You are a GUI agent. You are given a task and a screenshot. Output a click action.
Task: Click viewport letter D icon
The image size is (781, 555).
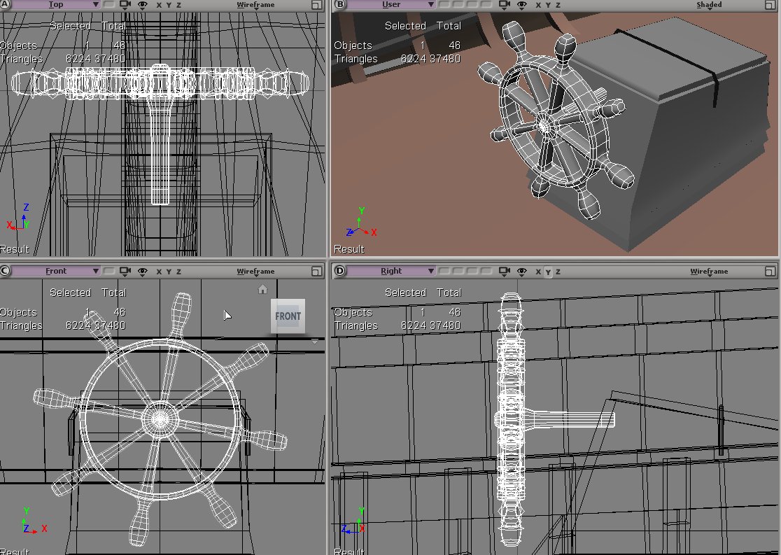pyautogui.click(x=341, y=272)
